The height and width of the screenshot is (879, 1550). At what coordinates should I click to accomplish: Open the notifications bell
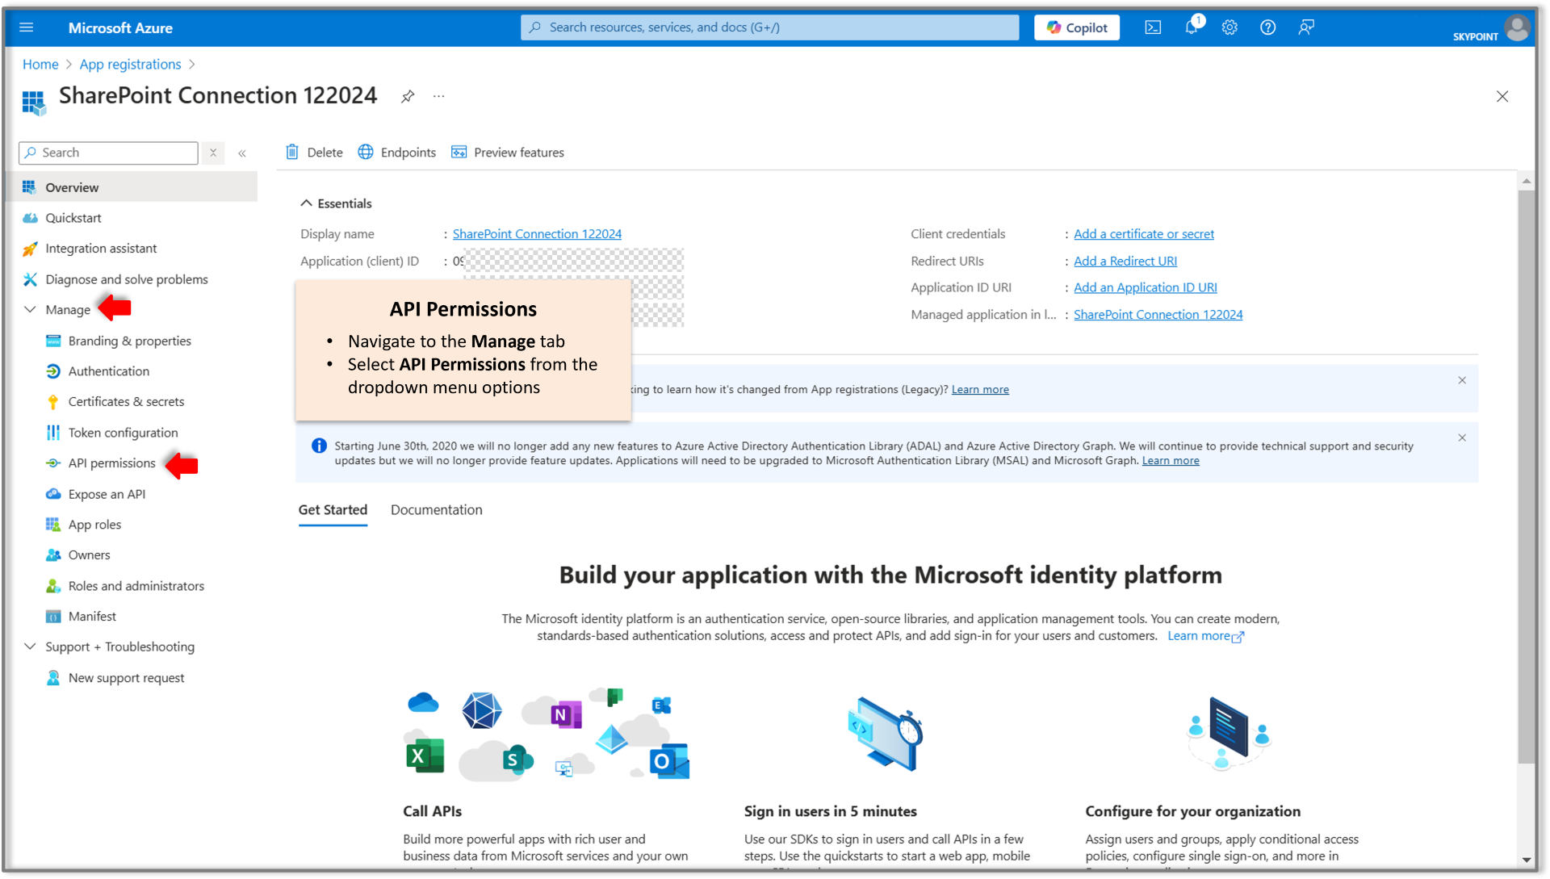[x=1192, y=27]
